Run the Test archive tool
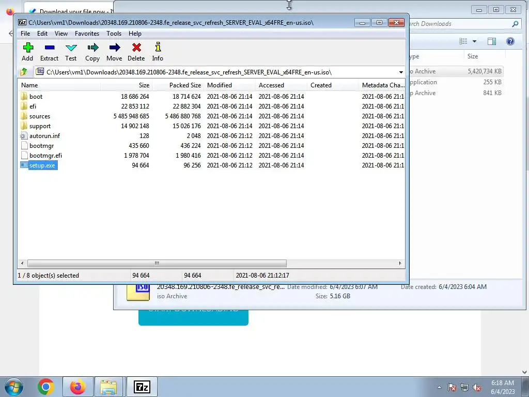 71,47
